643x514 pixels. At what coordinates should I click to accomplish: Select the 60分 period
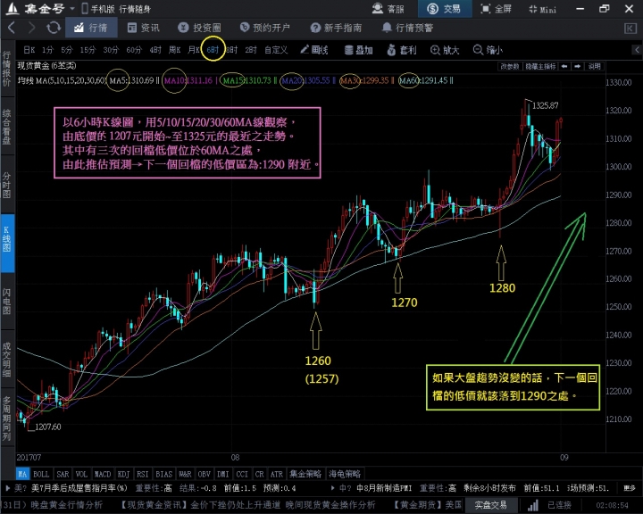pyautogui.click(x=134, y=50)
